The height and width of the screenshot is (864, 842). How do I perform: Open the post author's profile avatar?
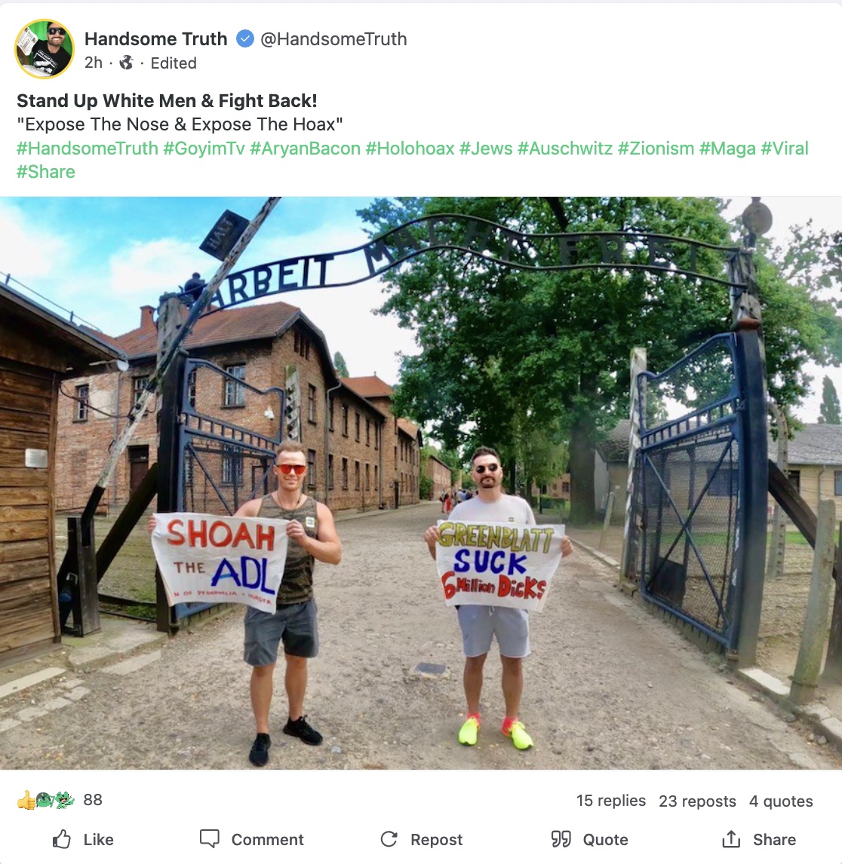pyautogui.click(x=44, y=49)
